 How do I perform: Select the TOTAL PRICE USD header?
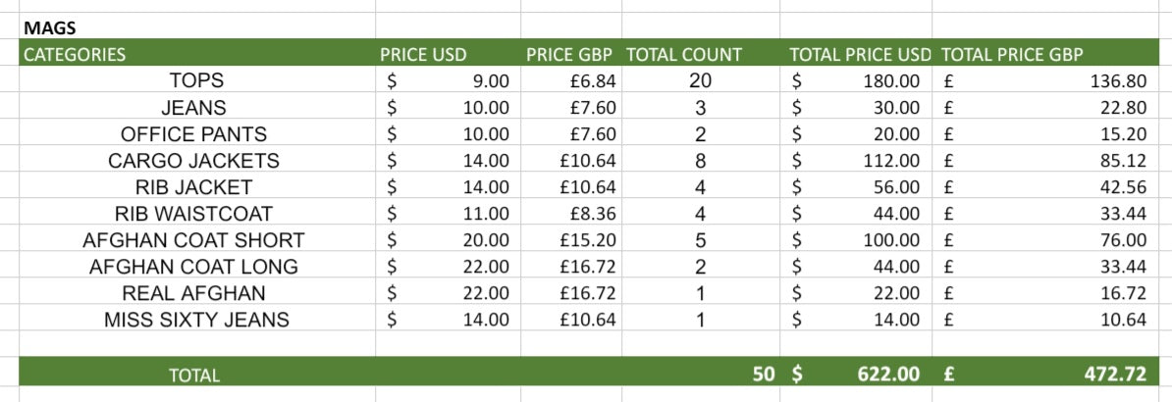[856, 54]
